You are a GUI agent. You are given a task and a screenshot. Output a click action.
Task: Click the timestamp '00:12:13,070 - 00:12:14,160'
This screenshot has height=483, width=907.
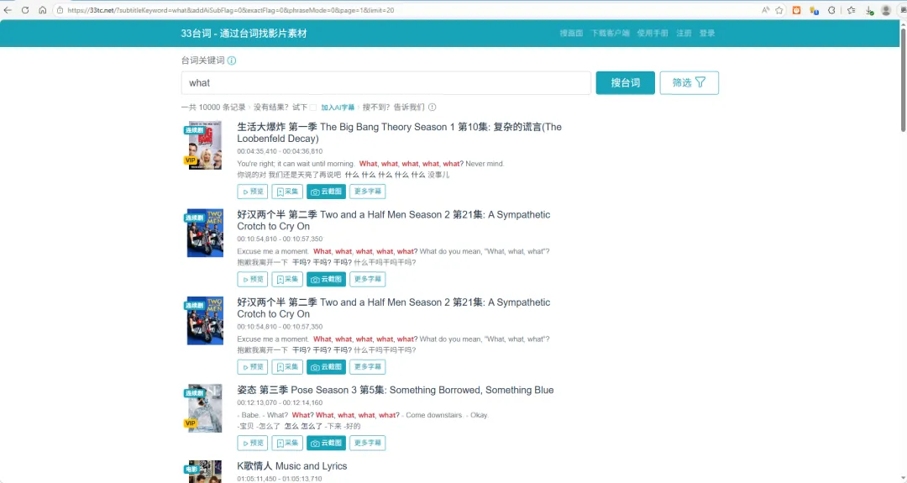[280, 402]
